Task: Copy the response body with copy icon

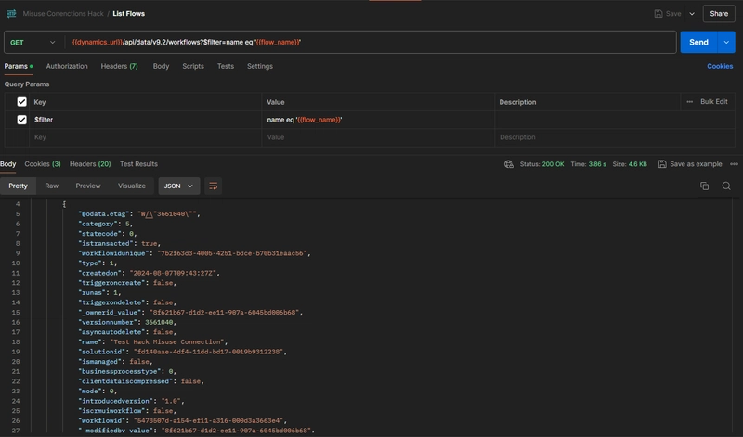Action: tap(704, 186)
